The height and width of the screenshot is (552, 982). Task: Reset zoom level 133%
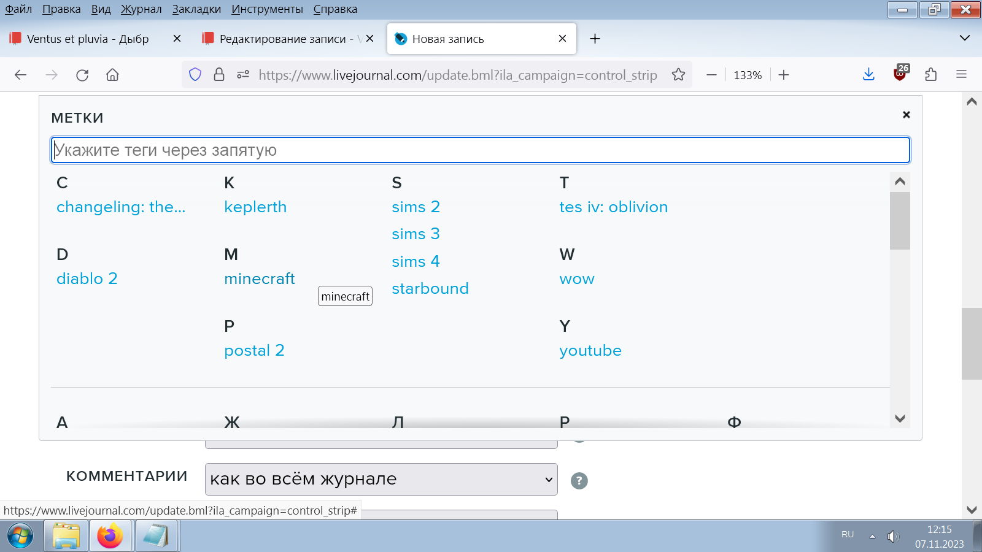click(748, 75)
